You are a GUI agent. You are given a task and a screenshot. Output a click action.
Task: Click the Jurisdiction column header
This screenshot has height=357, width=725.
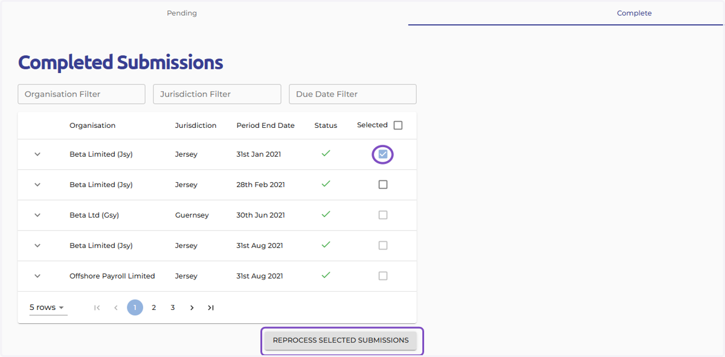(x=196, y=125)
